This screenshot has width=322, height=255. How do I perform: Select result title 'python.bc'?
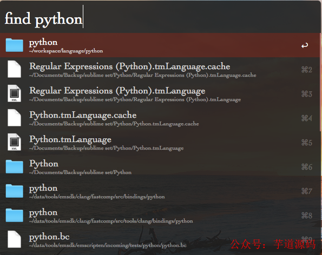click(49, 237)
